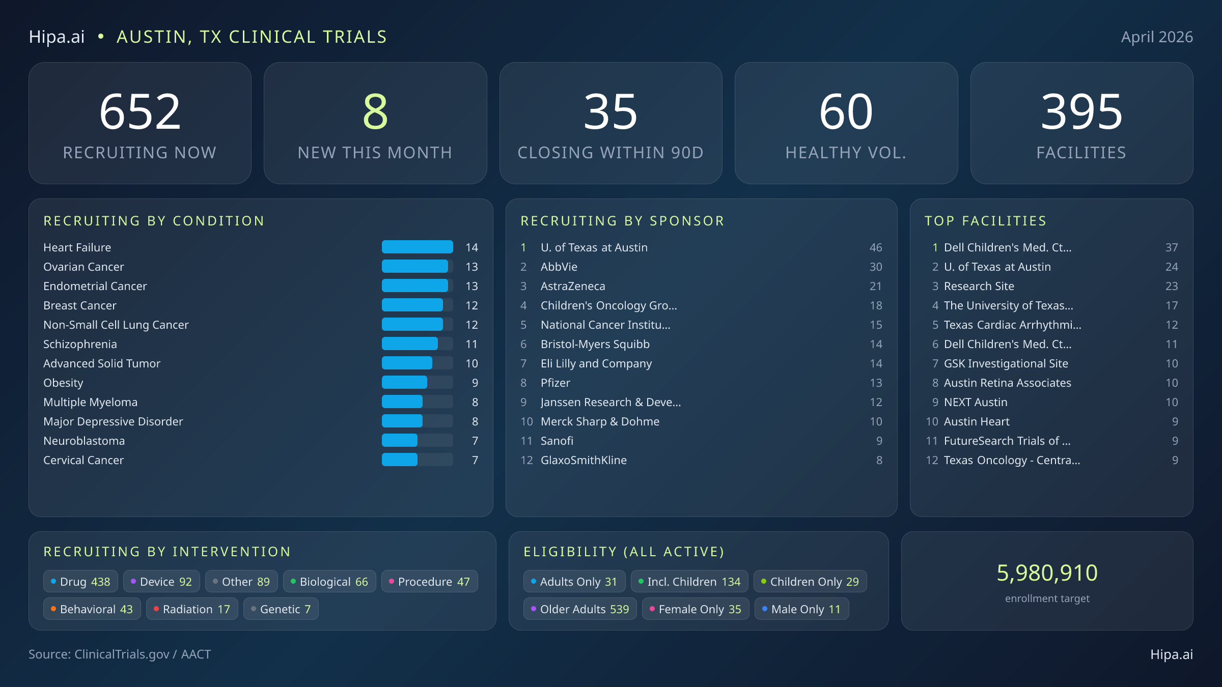Click the Hipa.ai footer label
The image size is (1222, 687).
click(x=1172, y=654)
